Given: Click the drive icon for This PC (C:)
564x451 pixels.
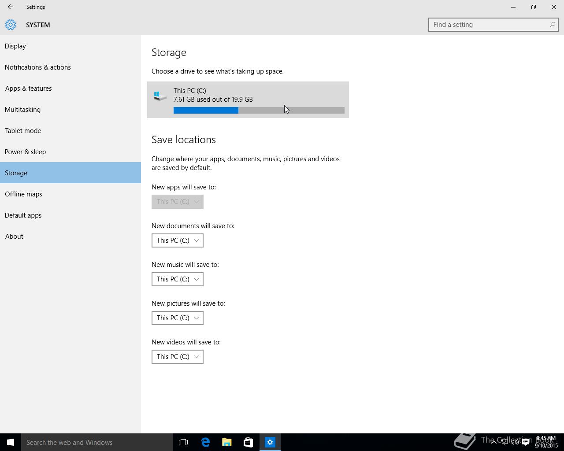Looking at the screenshot, I should 160,96.
